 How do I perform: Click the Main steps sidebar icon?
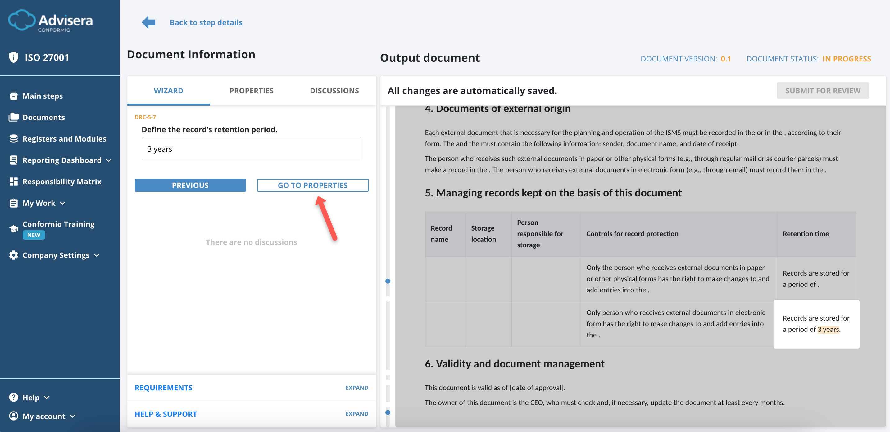pyautogui.click(x=13, y=96)
